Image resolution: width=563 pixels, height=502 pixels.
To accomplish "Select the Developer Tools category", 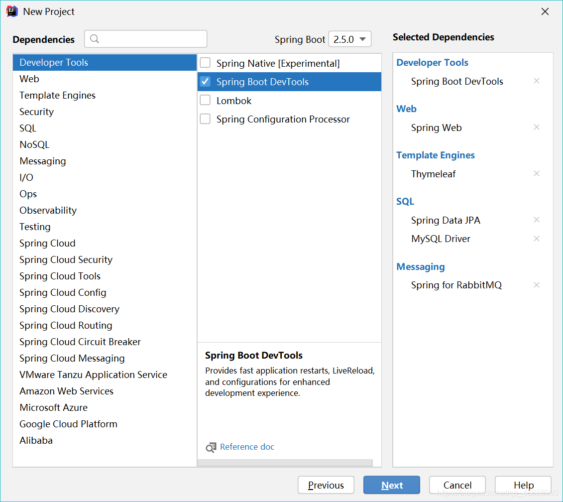I will point(105,63).
